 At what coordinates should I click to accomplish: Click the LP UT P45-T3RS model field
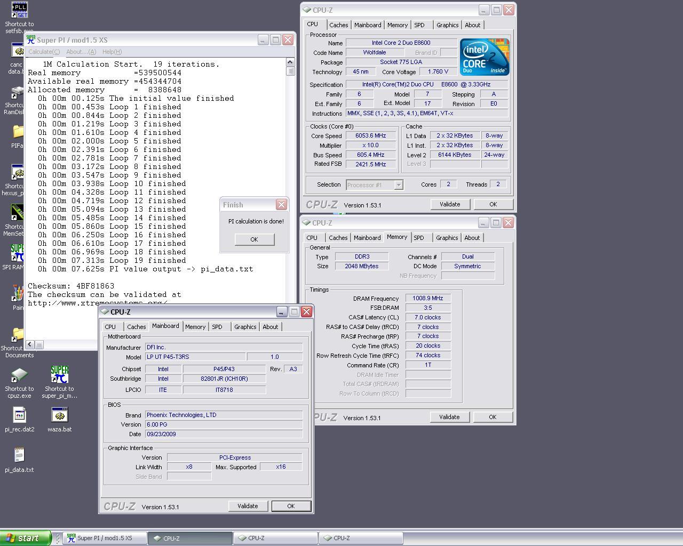tap(196, 357)
